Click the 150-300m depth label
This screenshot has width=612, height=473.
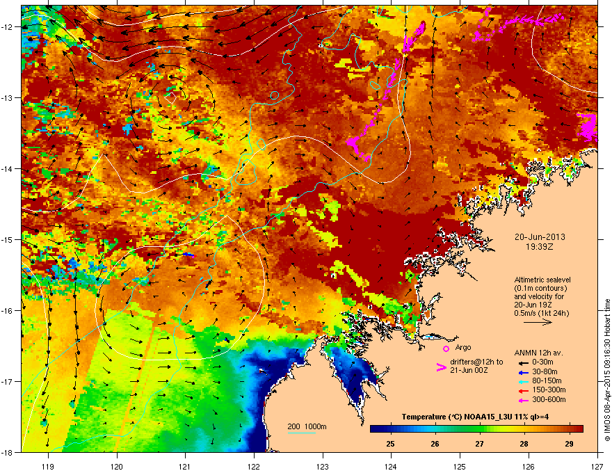pyautogui.click(x=549, y=390)
